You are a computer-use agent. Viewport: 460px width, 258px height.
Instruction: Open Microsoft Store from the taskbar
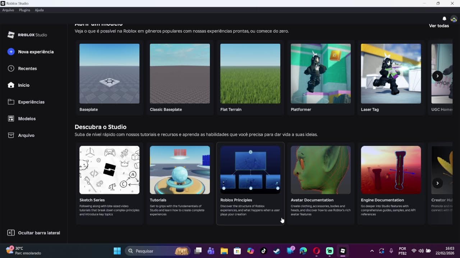(x=237, y=251)
